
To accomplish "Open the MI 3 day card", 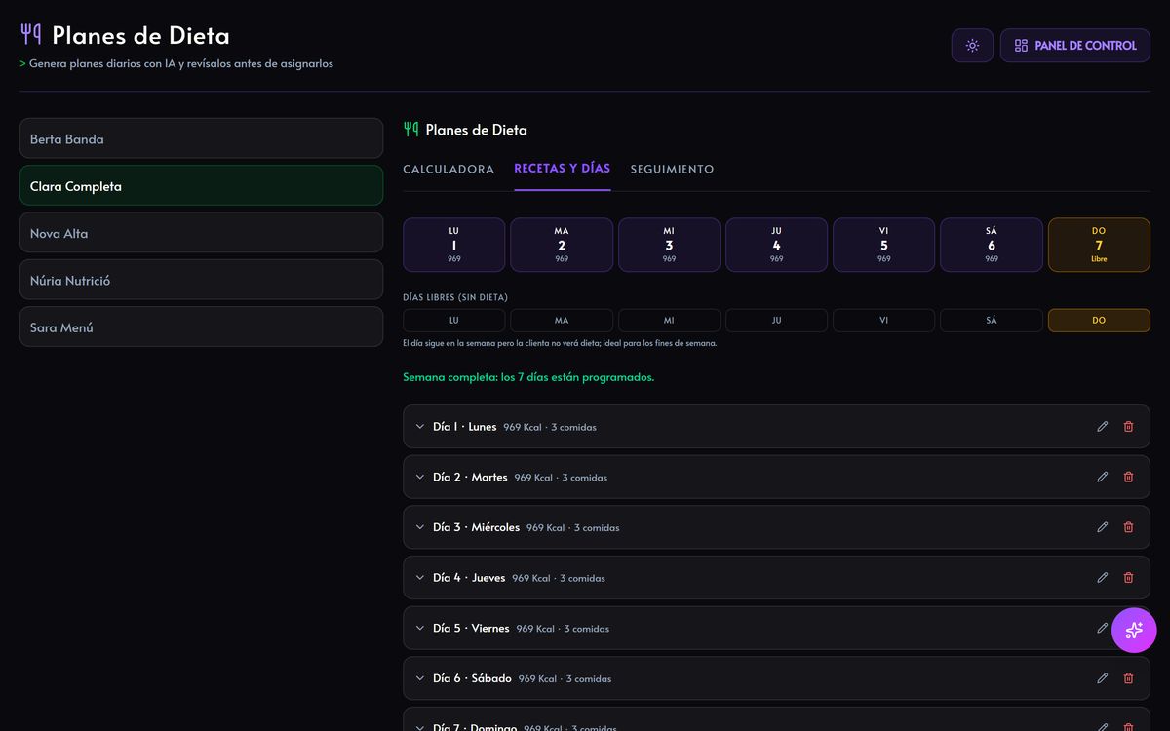I will click(669, 245).
